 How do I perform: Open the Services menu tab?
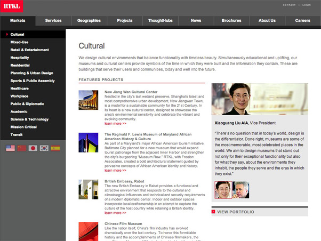[x=53, y=20]
